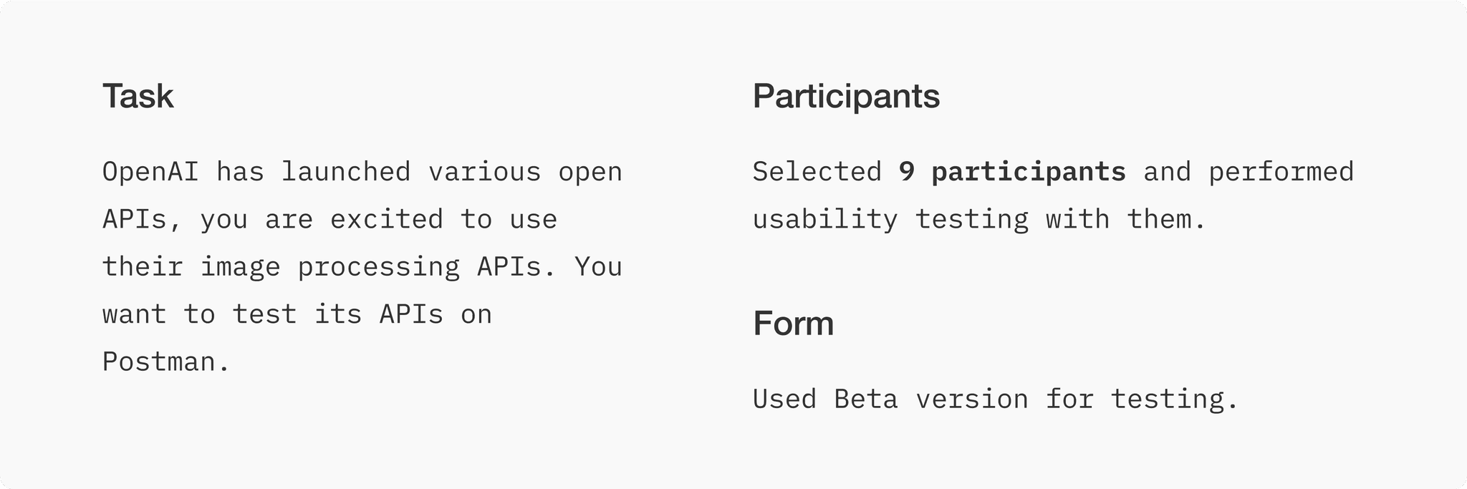Click the word OpenAI in the paragraph
This screenshot has height=489, width=1467.
(150, 173)
